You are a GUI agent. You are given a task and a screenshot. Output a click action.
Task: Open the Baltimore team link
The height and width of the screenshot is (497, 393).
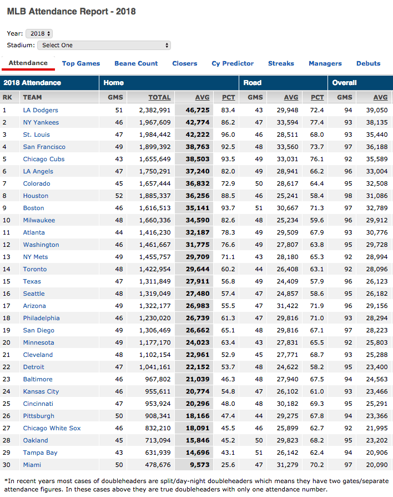[38, 379]
